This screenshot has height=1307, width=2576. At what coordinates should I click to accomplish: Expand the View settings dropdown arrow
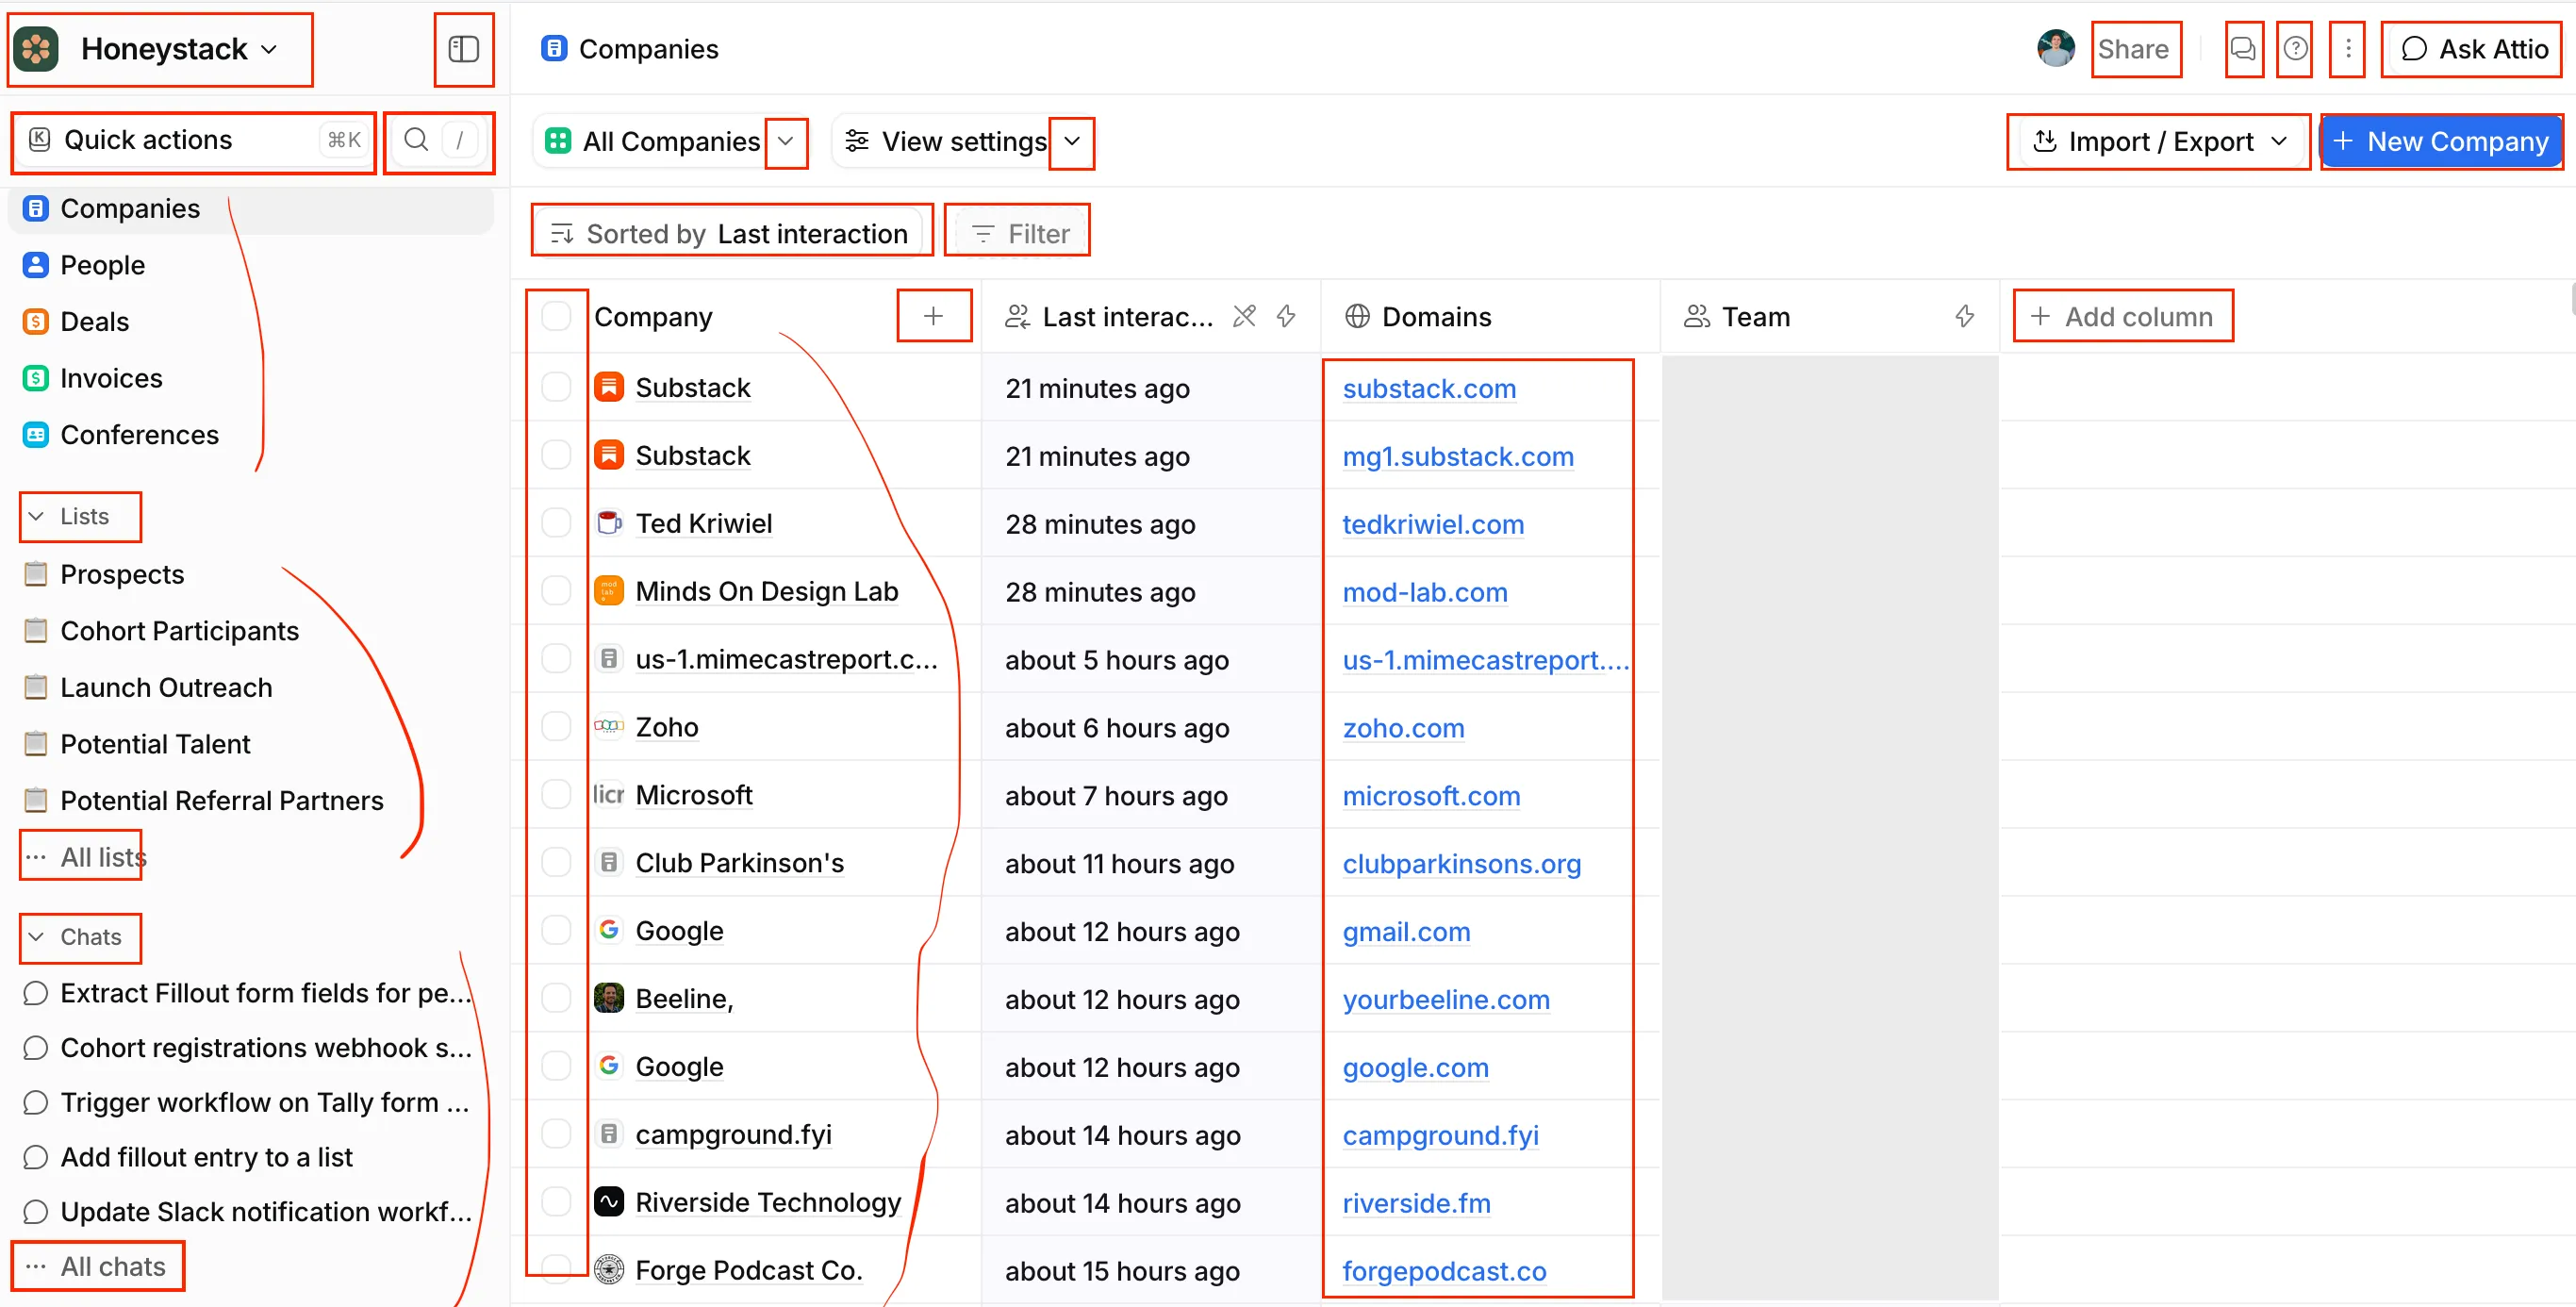[1072, 142]
